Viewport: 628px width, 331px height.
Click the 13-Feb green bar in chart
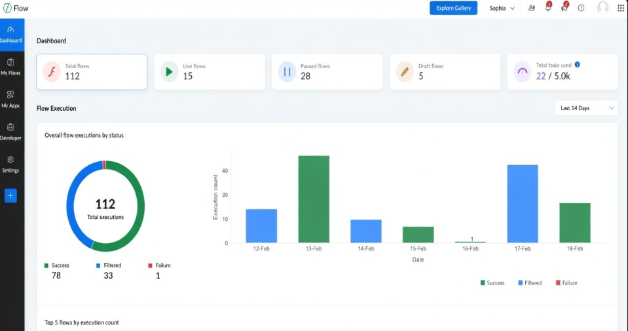click(314, 199)
